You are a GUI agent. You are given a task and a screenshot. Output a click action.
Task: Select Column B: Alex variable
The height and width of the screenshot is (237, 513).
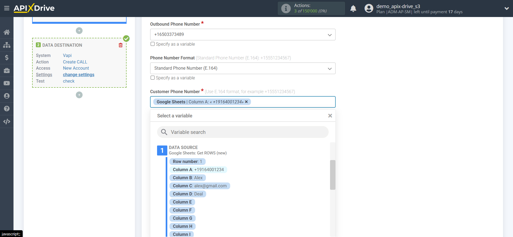point(188,178)
